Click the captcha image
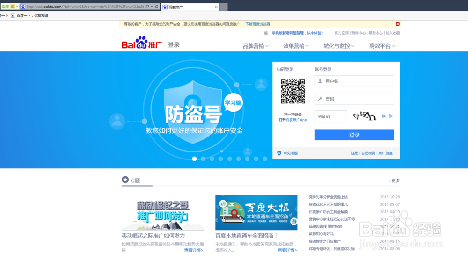Viewport: 468px width, 260px height. (364, 116)
